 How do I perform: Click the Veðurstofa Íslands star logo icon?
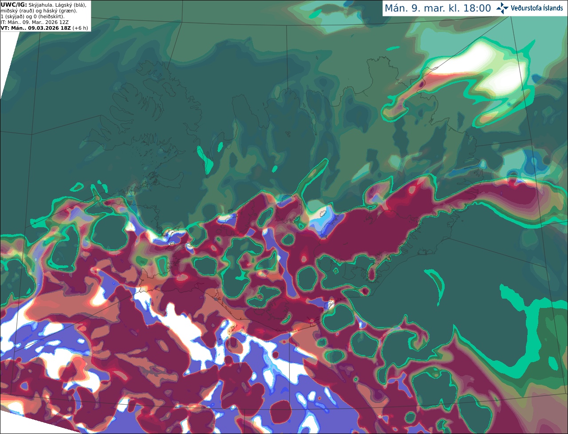pyautogui.click(x=503, y=8)
